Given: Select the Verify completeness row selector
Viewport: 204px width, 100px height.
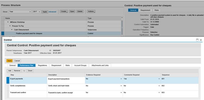Looking at the screenshot, I should [x=8, y=87].
